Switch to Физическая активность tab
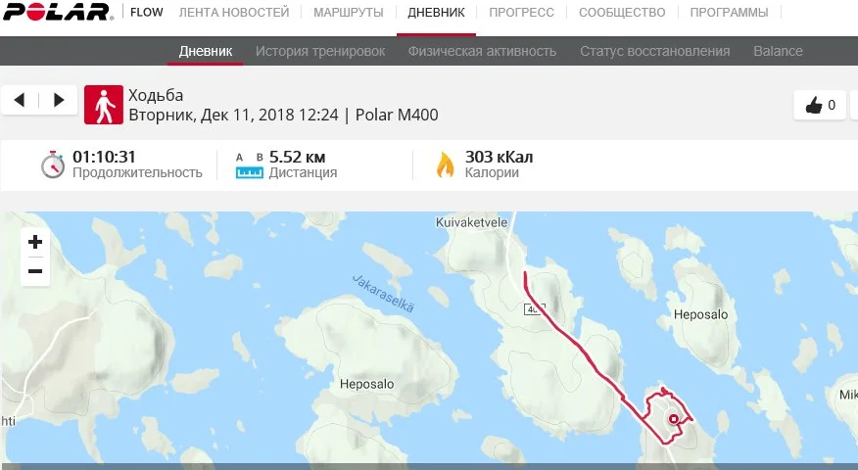Image resolution: width=858 pixels, height=470 pixels. click(482, 51)
